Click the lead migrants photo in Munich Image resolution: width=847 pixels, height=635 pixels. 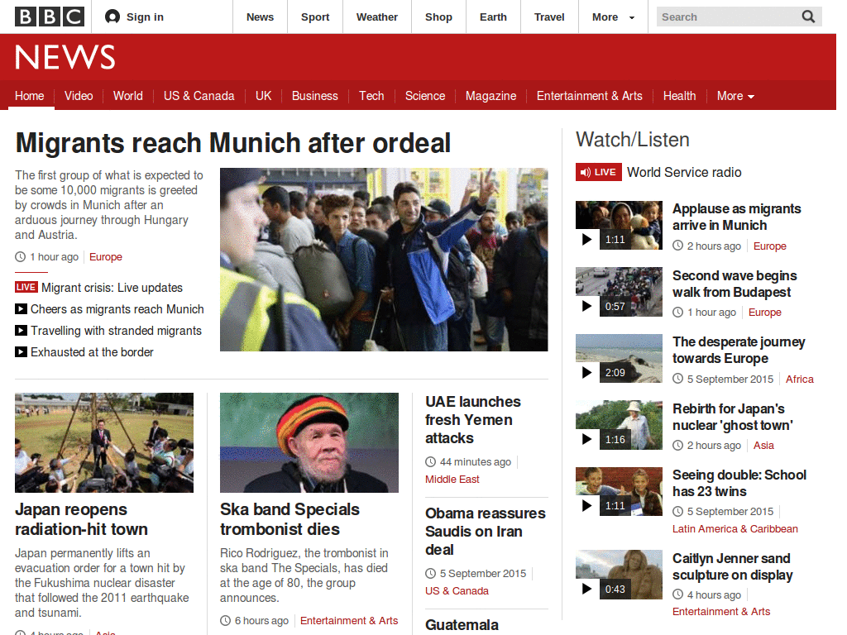point(384,260)
